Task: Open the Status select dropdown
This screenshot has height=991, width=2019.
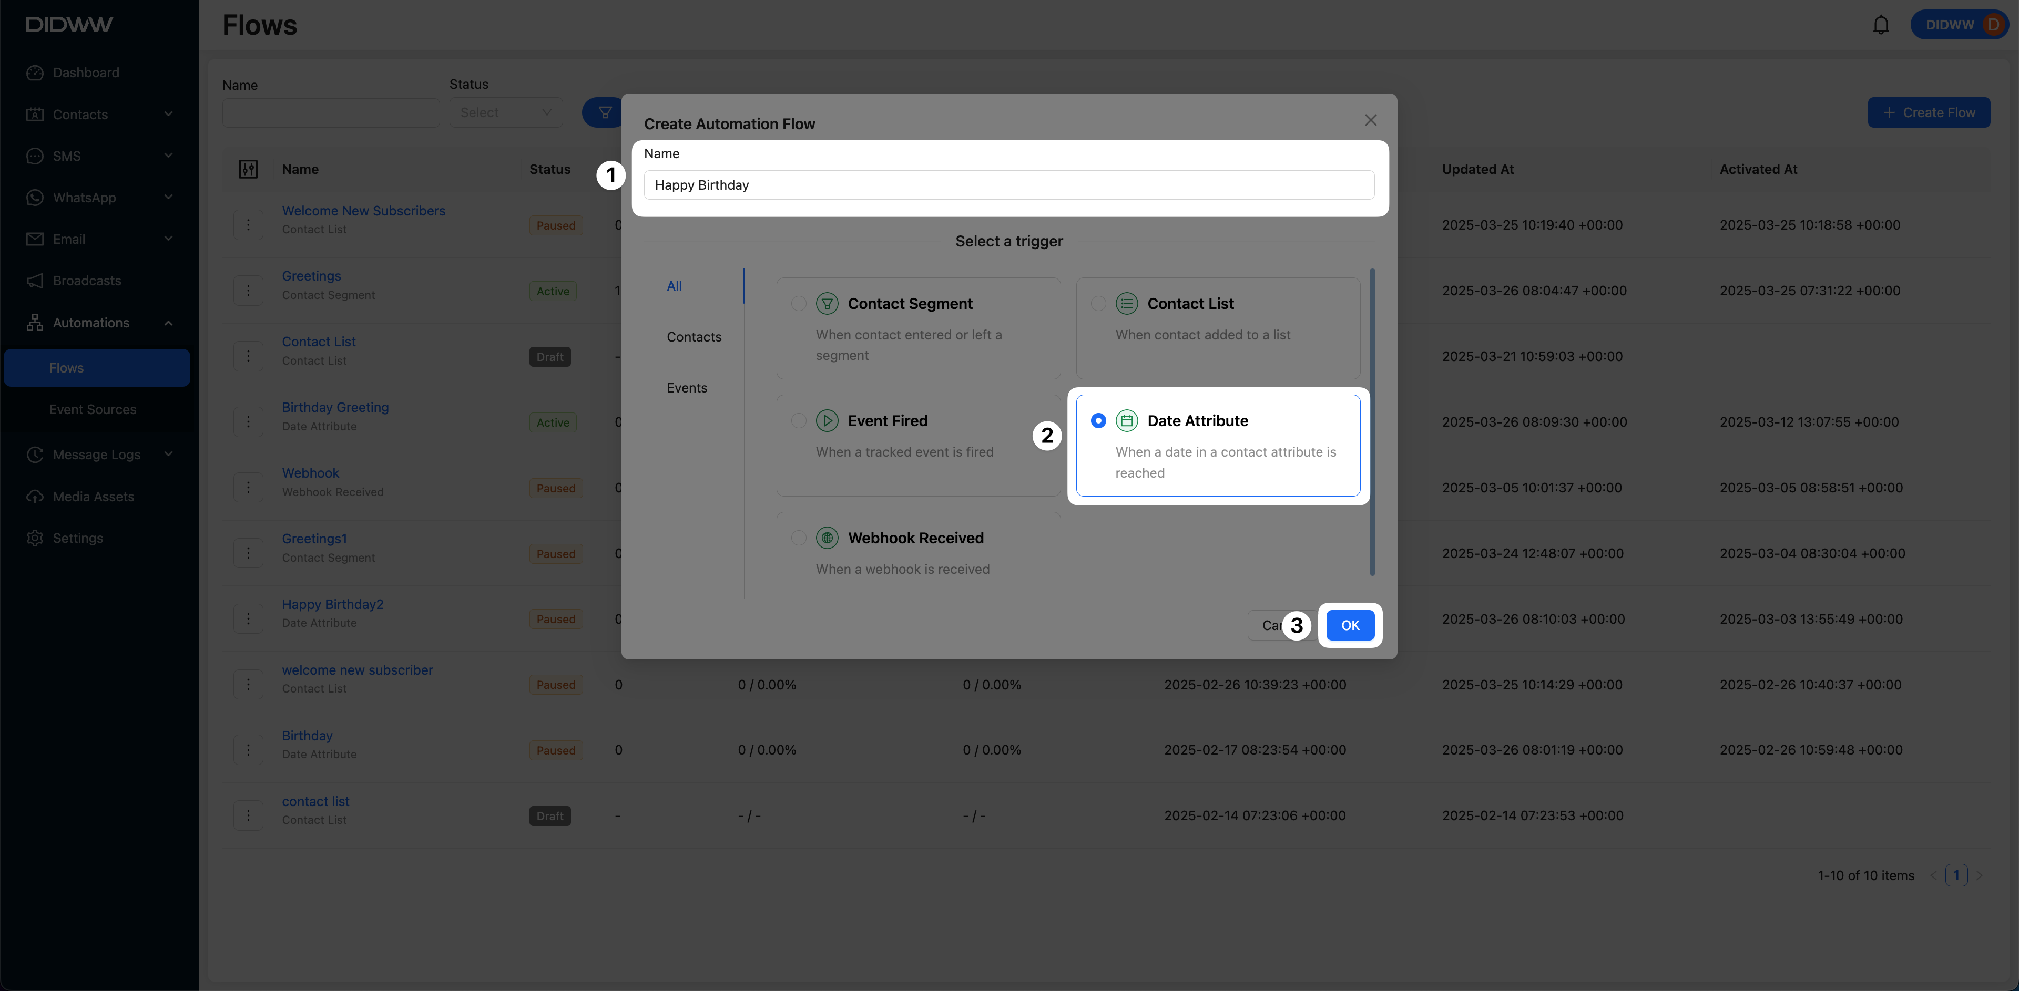Action: tap(505, 113)
